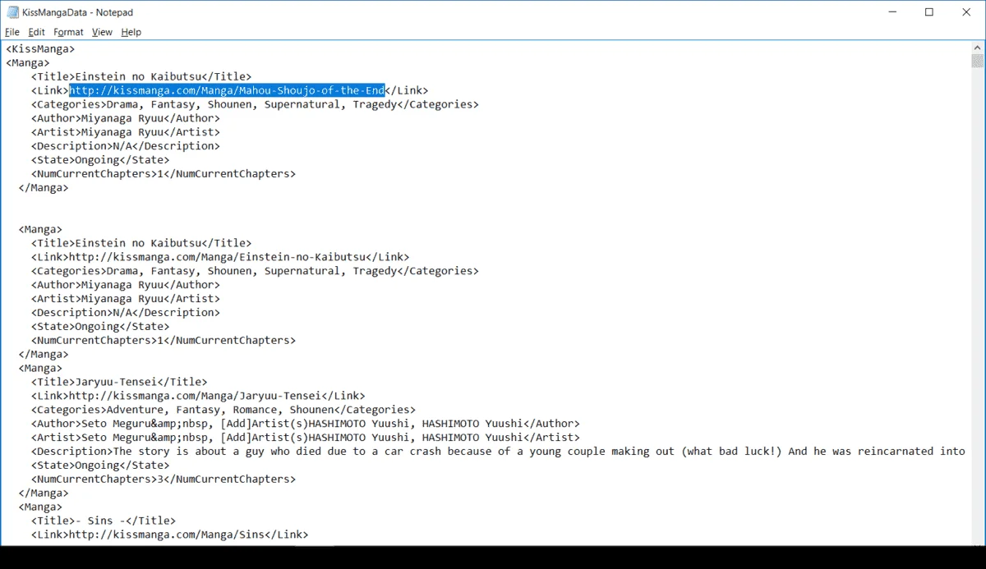The width and height of the screenshot is (986, 569).
Task: Open the Help menu
Action: tap(131, 32)
